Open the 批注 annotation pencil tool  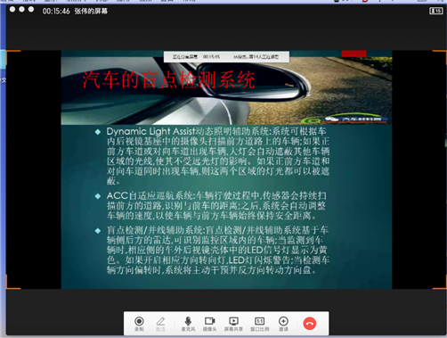click(x=160, y=324)
